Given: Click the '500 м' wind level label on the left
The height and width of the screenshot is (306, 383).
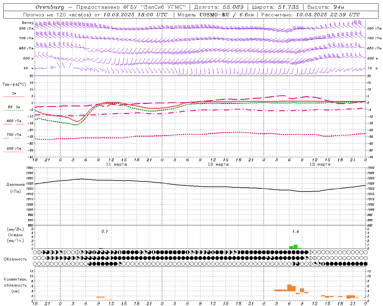Looking at the screenshot, I should coord(28,58).
